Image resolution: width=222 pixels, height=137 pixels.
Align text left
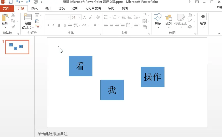click(x=106, y=25)
